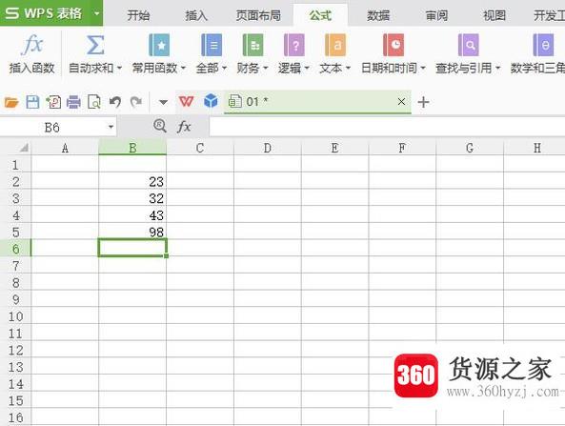Expand the Common Functions (常用函数) dropdown arrow

183,68
